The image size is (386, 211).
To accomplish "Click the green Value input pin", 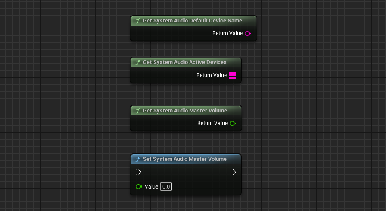I will click(x=139, y=187).
